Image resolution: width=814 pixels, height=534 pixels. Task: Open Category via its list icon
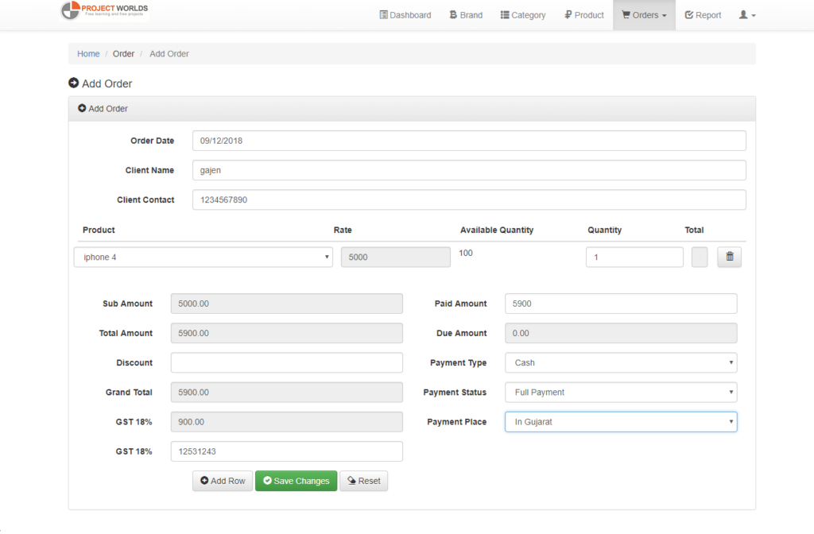506,14
